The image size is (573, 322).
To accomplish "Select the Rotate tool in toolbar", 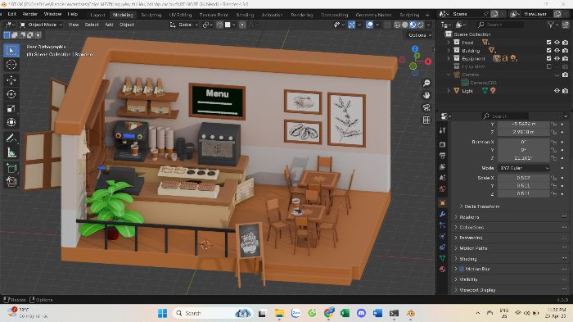I will point(11,94).
